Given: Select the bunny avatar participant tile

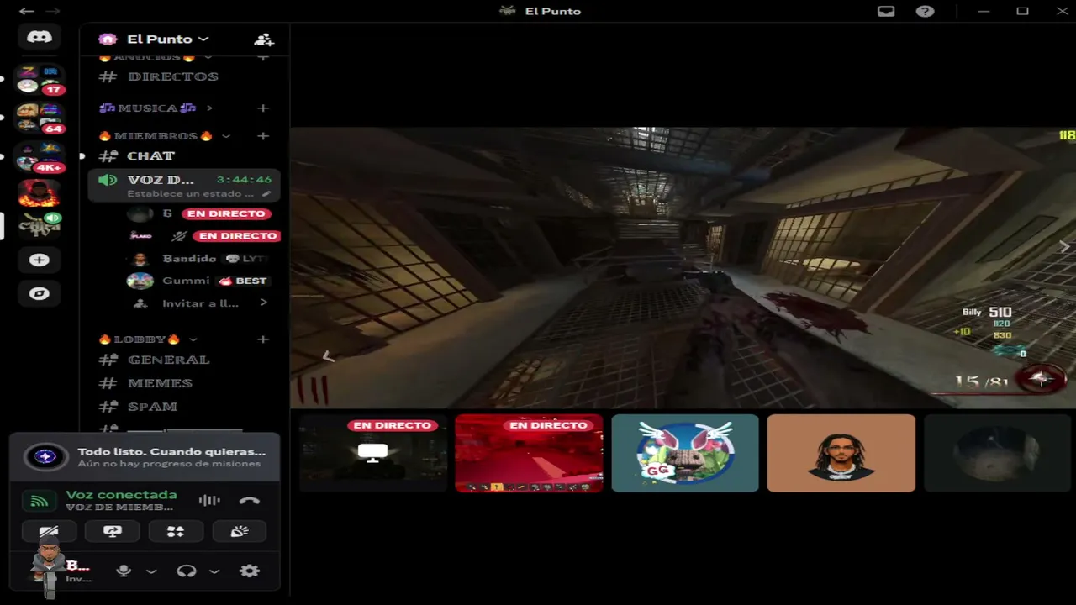Looking at the screenshot, I should [x=685, y=453].
